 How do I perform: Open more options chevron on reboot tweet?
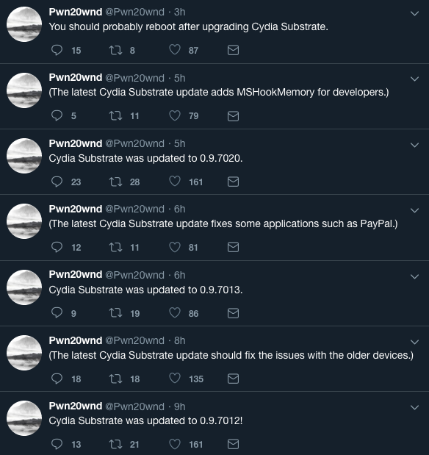(415, 13)
